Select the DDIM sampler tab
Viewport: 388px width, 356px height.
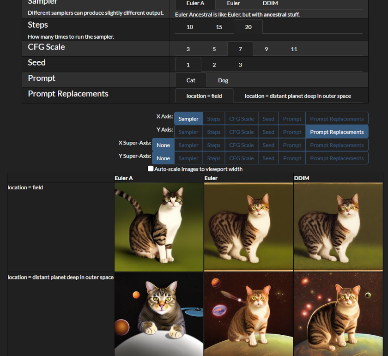(x=270, y=4)
